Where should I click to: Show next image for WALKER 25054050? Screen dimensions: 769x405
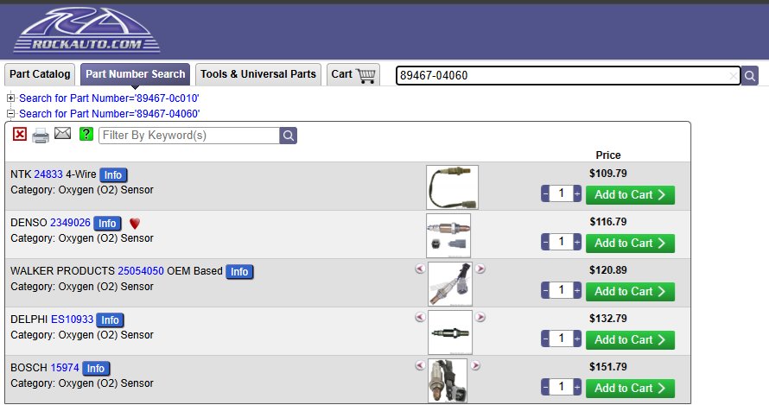(480, 269)
